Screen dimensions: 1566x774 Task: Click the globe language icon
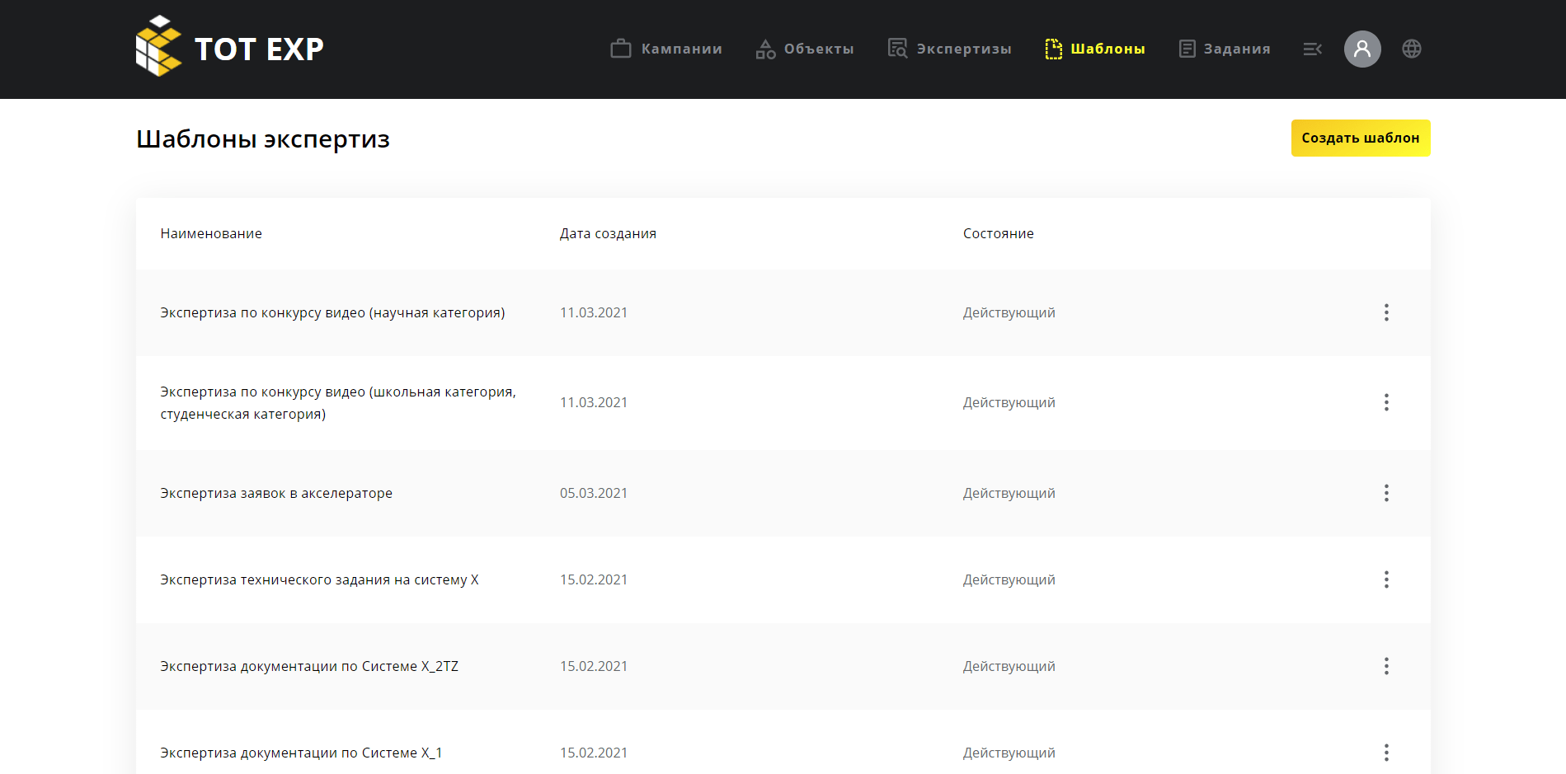(1412, 49)
